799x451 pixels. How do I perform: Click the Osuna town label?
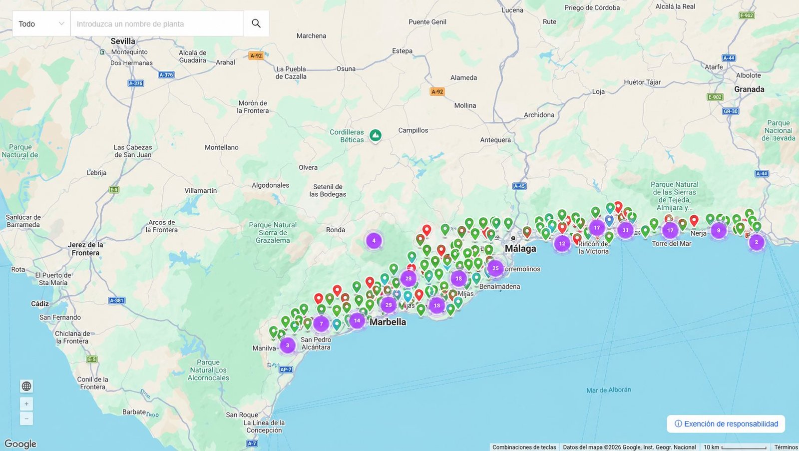click(x=346, y=69)
